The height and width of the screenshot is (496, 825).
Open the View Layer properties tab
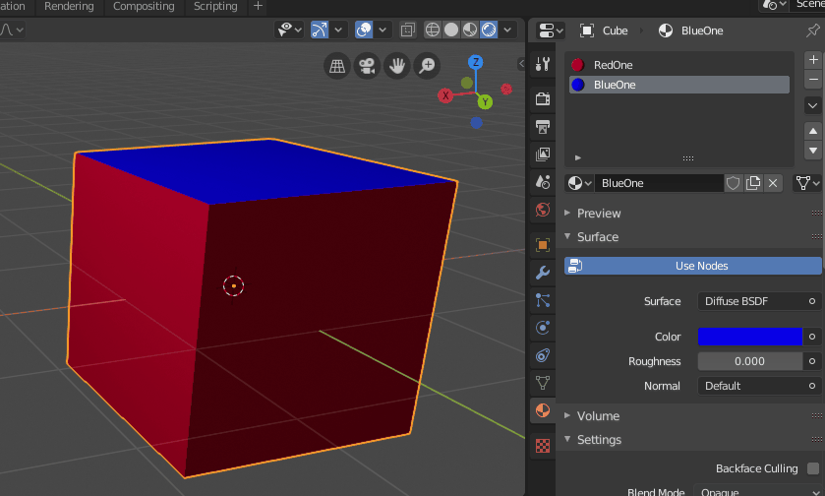point(543,155)
